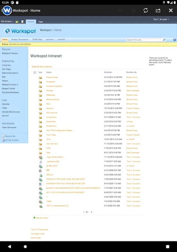Viewport: 177px width, 252px height.
Task: Tap the Android recent apps button
Action: click(167, 246)
